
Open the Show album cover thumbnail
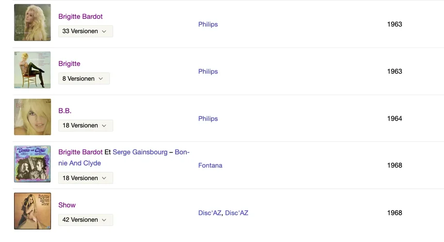coord(33,211)
